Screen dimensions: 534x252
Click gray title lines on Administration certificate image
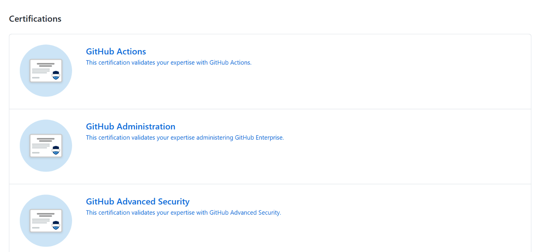[46, 140]
